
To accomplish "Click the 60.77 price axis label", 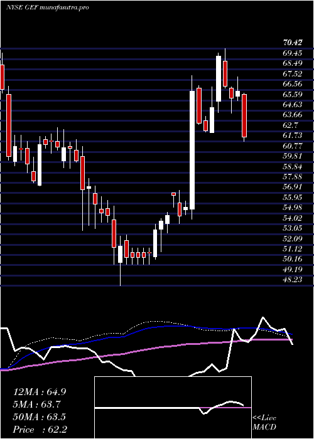I will (x=293, y=146).
